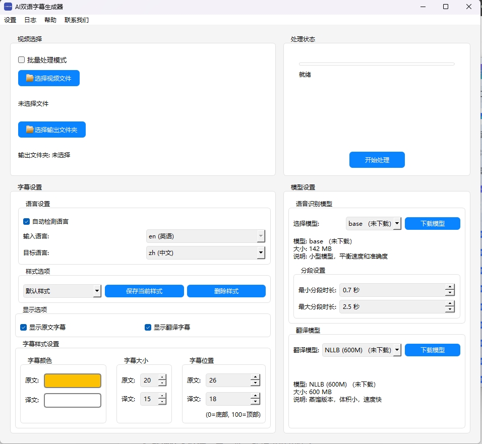Viewport: 482px width, 444px height.
Task: Click the 说明: 小型模型，平衡速度和准确度 text
Action: click(x=341, y=256)
